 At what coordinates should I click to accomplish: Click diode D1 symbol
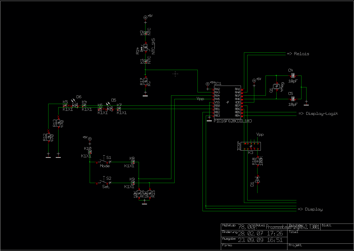pos(257,180)
